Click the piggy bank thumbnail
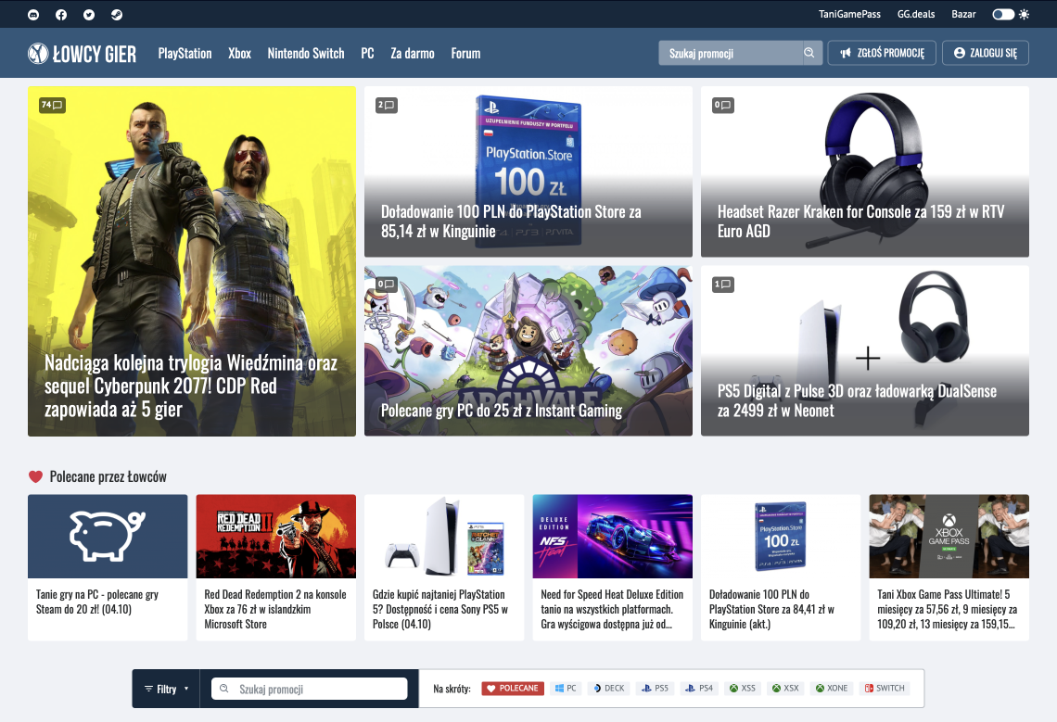This screenshot has height=722, width=1057. pyautogui.click(x=108, y=536)
